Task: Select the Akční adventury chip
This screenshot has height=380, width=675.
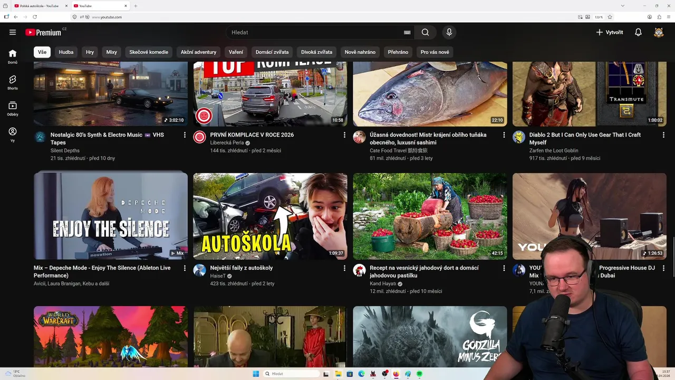Action: 198,52
